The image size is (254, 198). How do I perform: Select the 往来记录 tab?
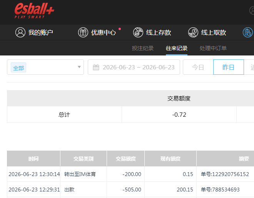177,48
